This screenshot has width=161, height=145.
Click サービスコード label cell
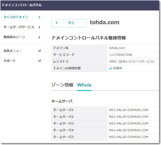(79, 55)
